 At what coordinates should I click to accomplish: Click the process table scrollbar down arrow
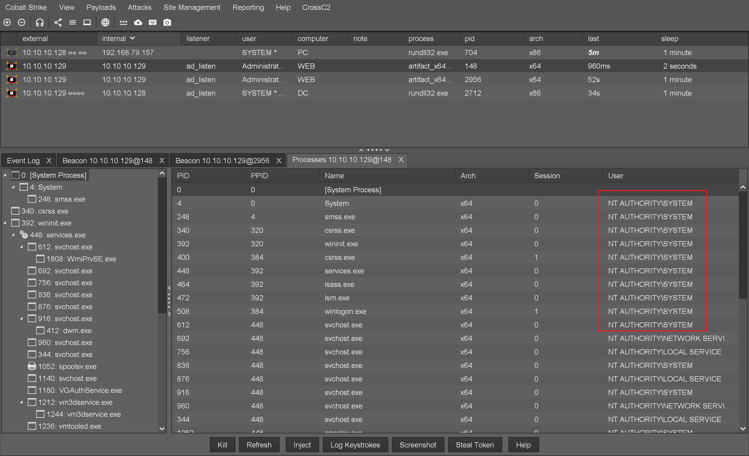[x=743, y=429]
